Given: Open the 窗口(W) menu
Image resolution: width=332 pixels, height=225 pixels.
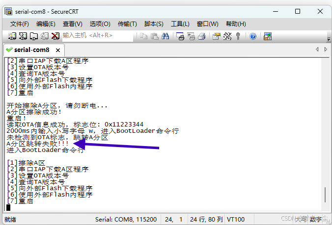Looking at the screenshot, I should (207, 24).
